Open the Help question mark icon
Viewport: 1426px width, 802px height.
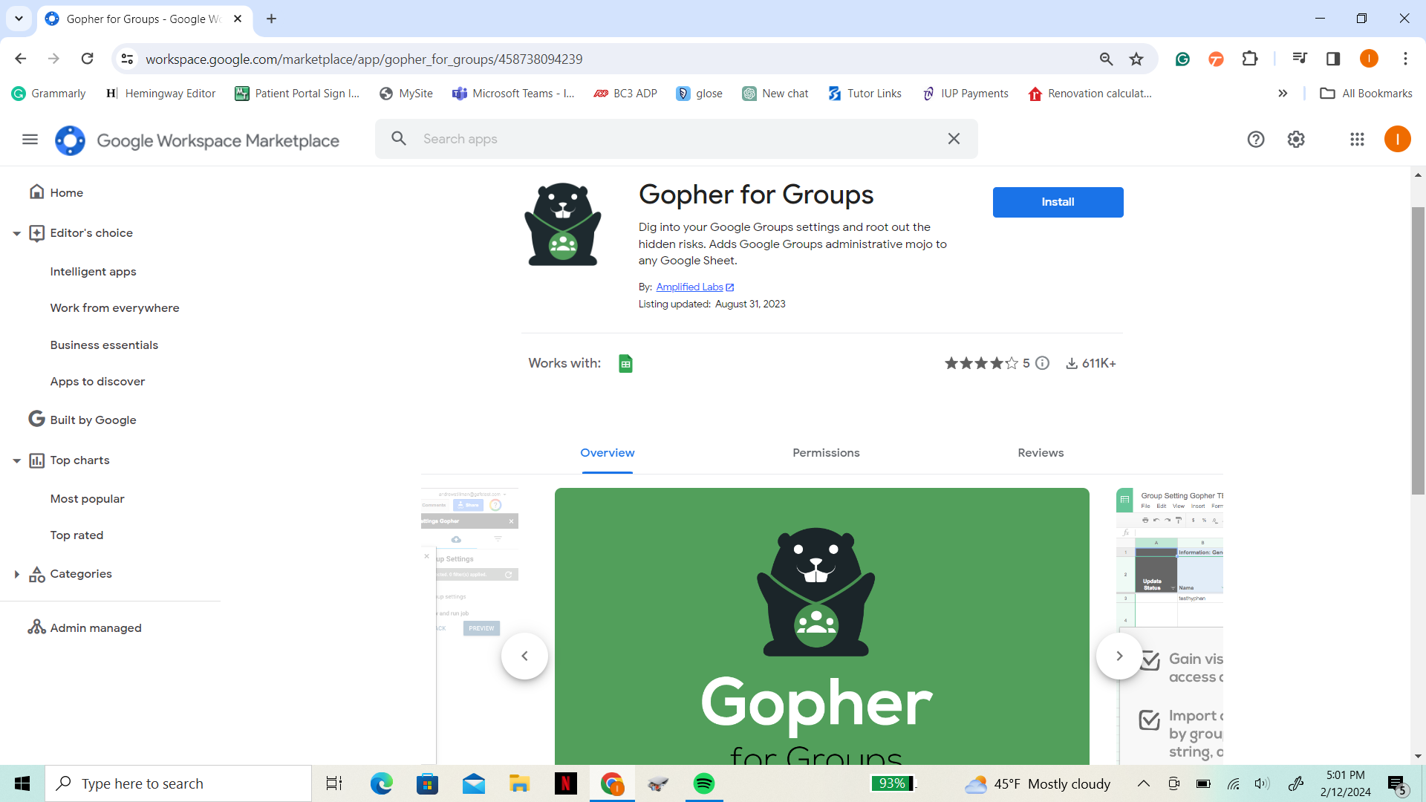pyautogui.click(x=1256, y=139)
